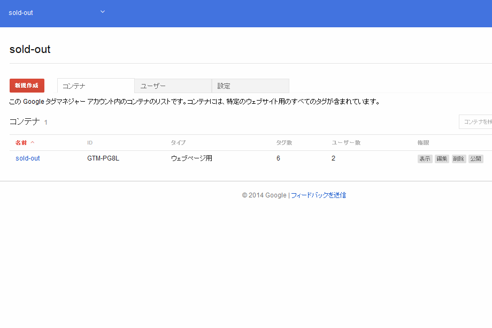Switch to the ユーザー tab
Image resolution: width=492 pixels, height=328 pixels.
(x=173, y=86)
